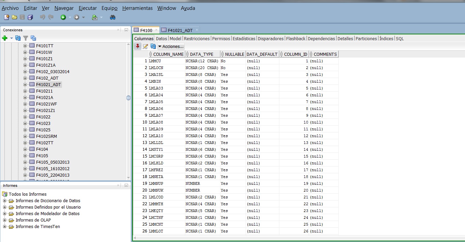Expand the F4104 tree node
This screenshot has height=242, width=465.
(25, 149)
